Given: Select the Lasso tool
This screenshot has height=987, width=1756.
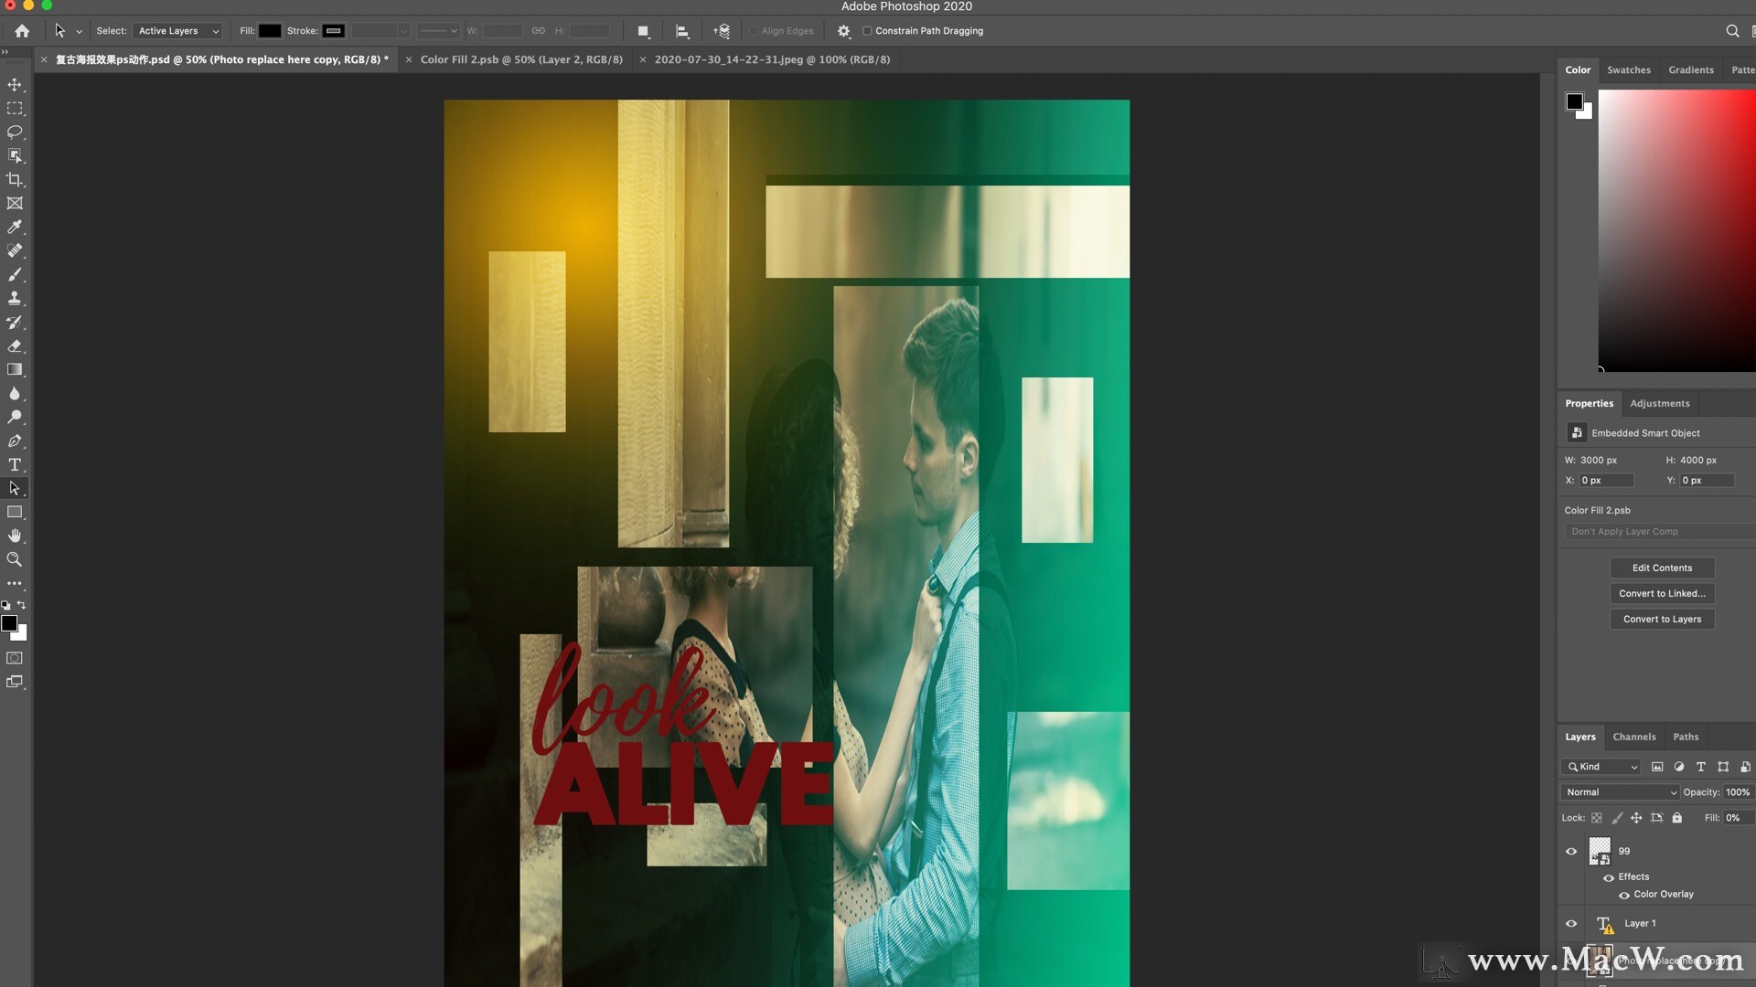Looking at the screenshot, I should tap(15, 133).
